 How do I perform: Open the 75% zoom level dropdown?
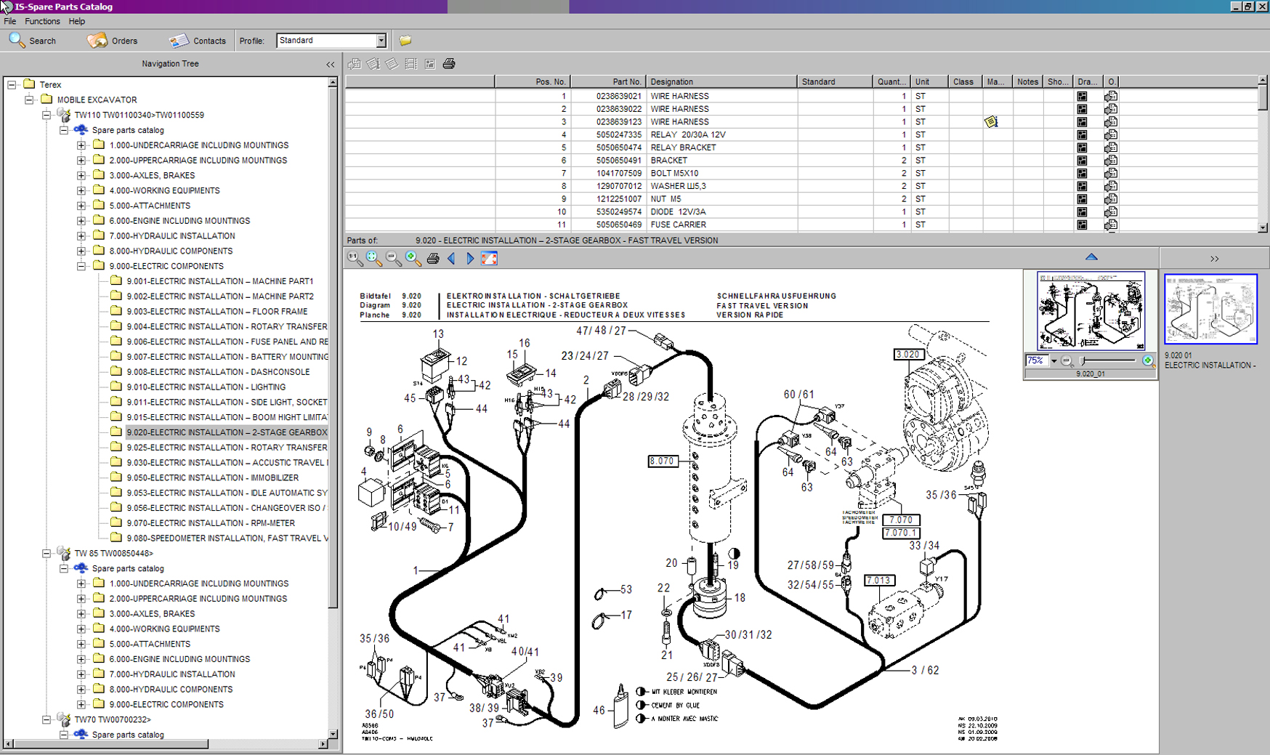click(1053, 360)
